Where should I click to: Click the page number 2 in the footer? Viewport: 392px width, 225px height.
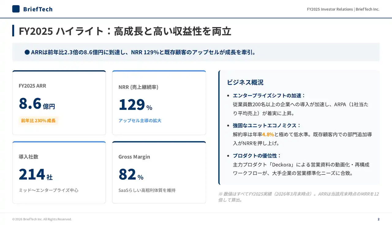379,219
